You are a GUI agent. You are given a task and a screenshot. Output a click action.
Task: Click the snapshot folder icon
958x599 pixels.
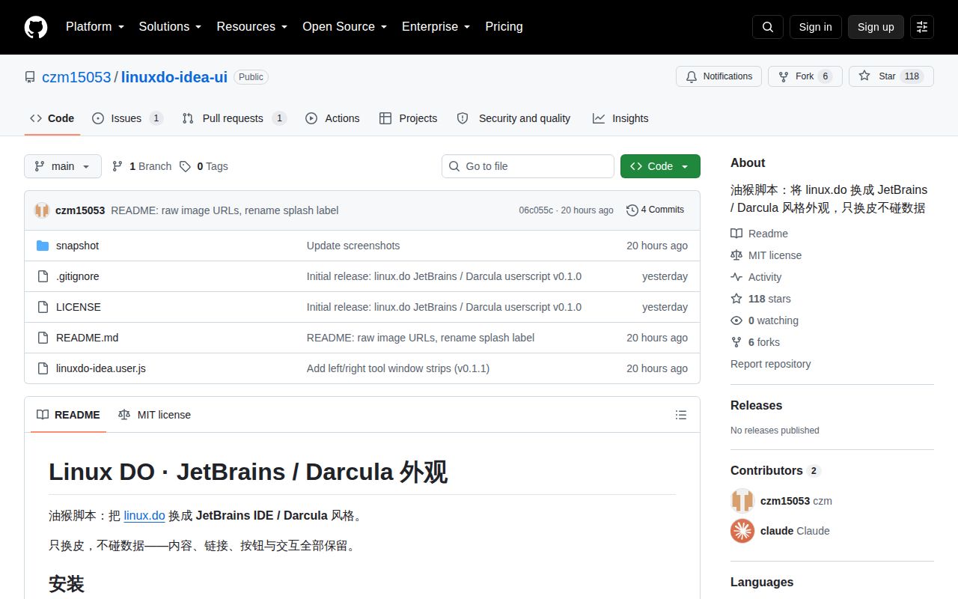[x=43, y=246]
